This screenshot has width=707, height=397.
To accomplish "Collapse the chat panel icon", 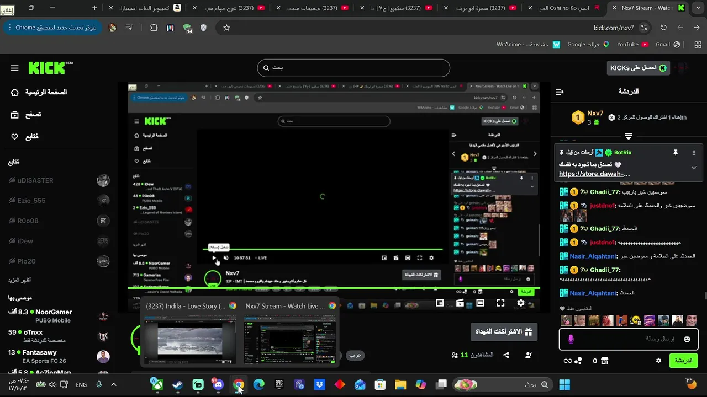I will pos(560,92).
